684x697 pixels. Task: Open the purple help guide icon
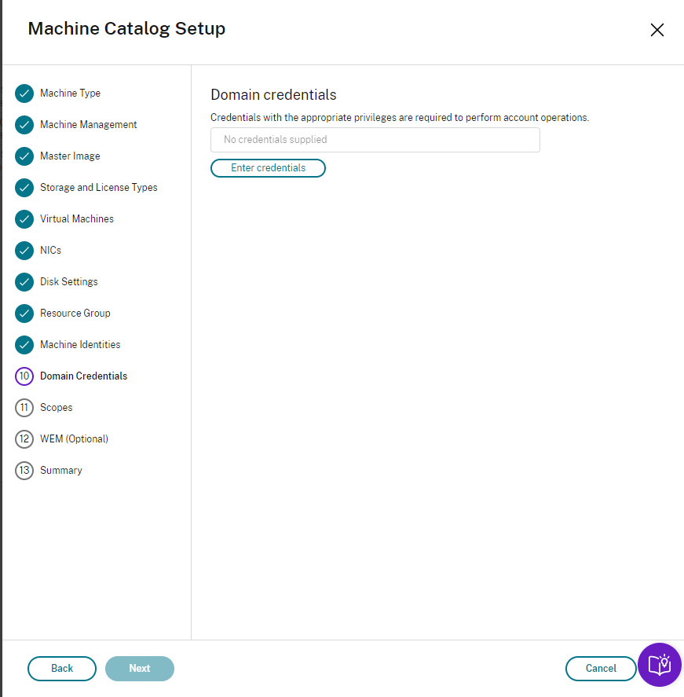point(660,665)
